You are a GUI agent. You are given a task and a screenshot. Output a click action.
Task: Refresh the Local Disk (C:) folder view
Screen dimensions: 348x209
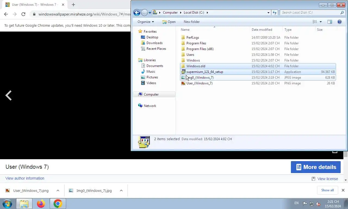(275, 13)
